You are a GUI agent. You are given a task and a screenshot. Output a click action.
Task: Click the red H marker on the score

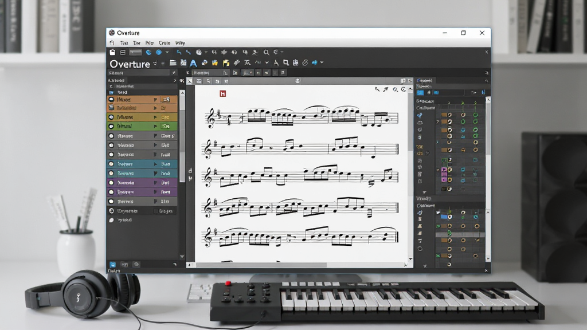coord(223,93)
